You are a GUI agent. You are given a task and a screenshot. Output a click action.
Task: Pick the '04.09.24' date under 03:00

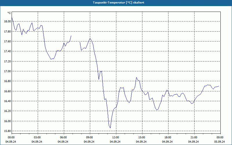point(37,142)
